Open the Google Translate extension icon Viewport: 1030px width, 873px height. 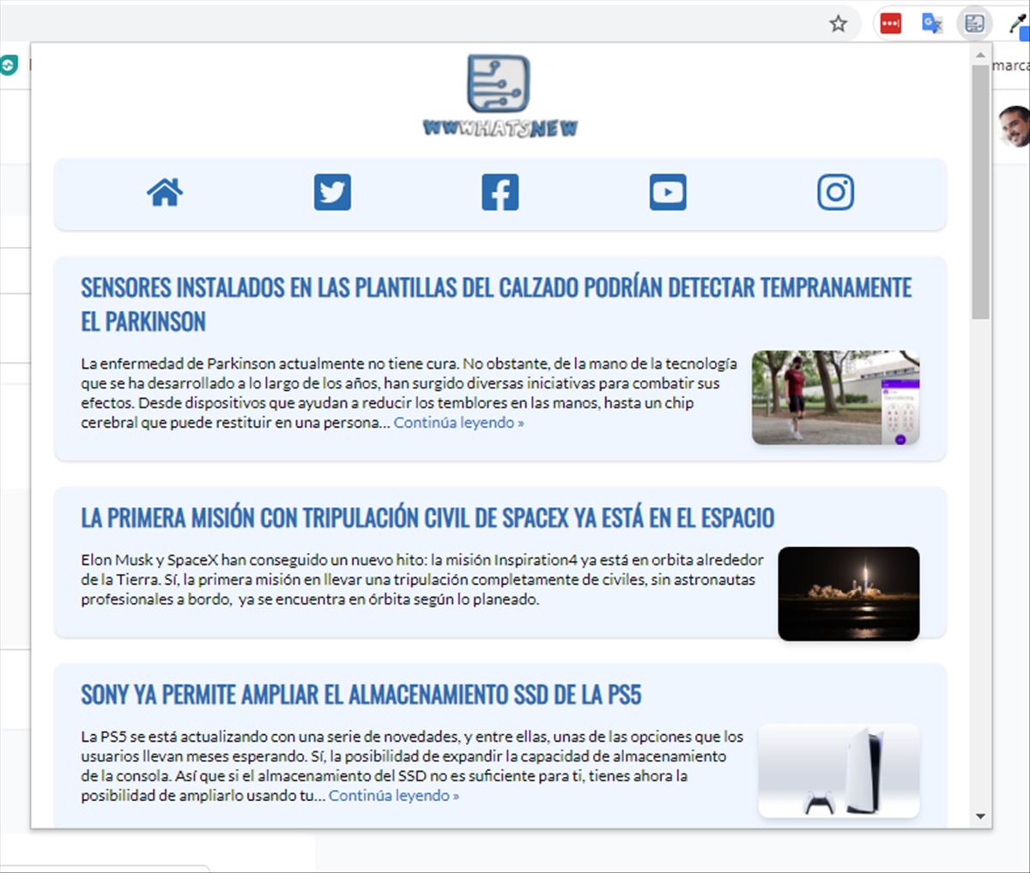point(932,23)
